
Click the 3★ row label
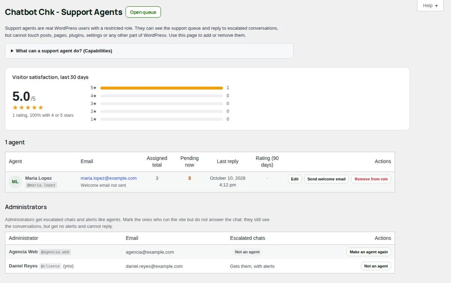(x=94, y=104)
